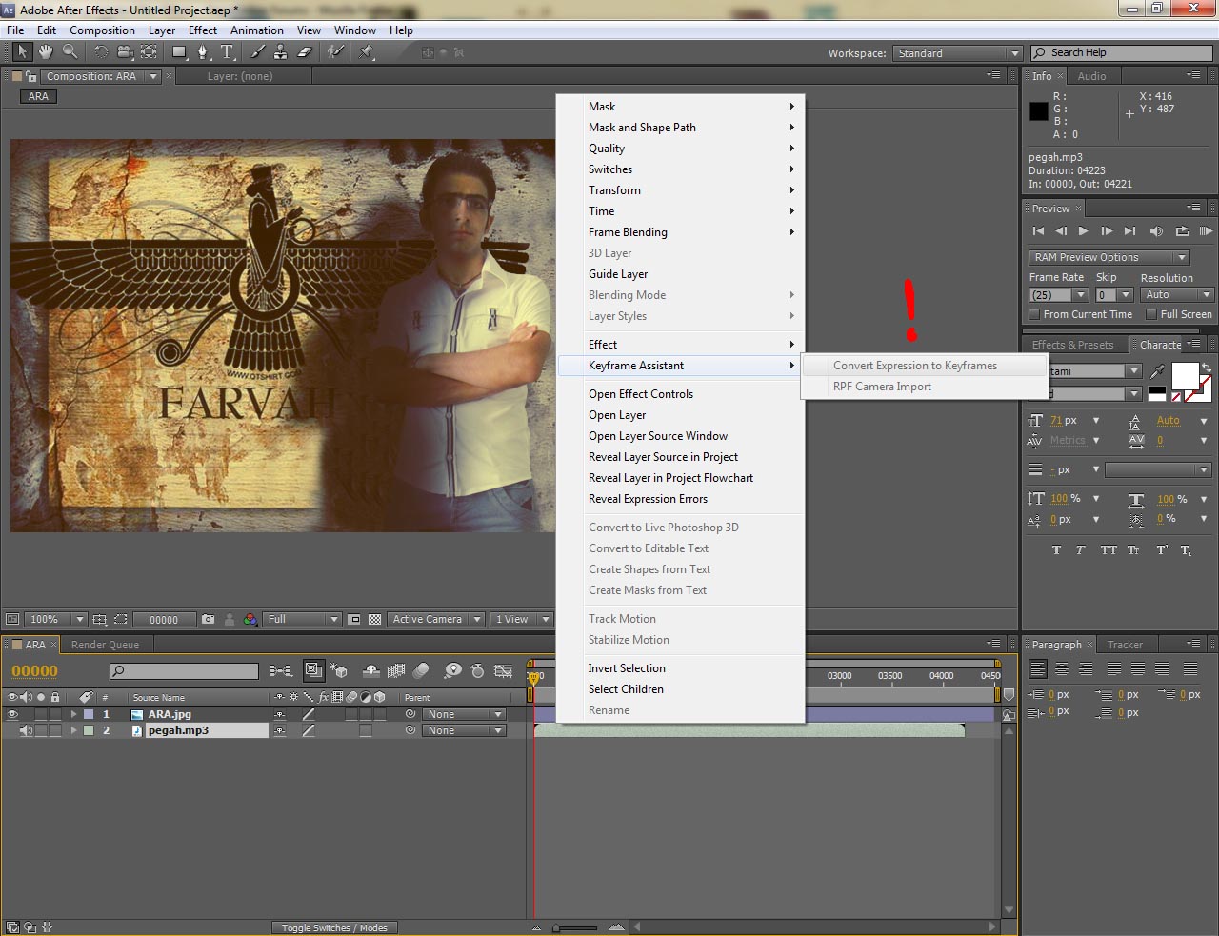Open the Animation menu
This screenshot has width=1219, height=936.
point(257,30)
